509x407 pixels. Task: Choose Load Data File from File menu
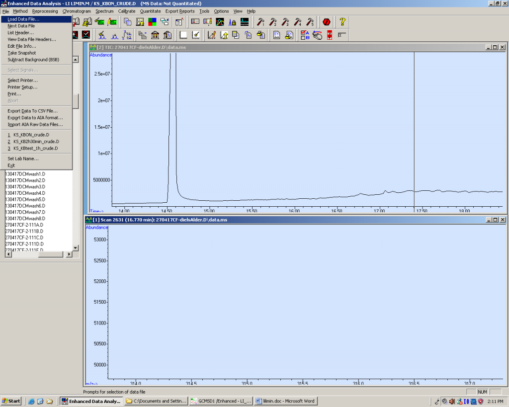tap(23, 19)
